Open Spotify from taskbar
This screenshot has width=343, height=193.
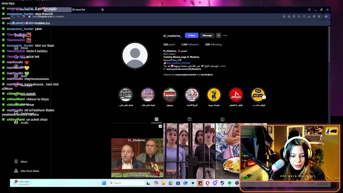(x=229, y=183)
